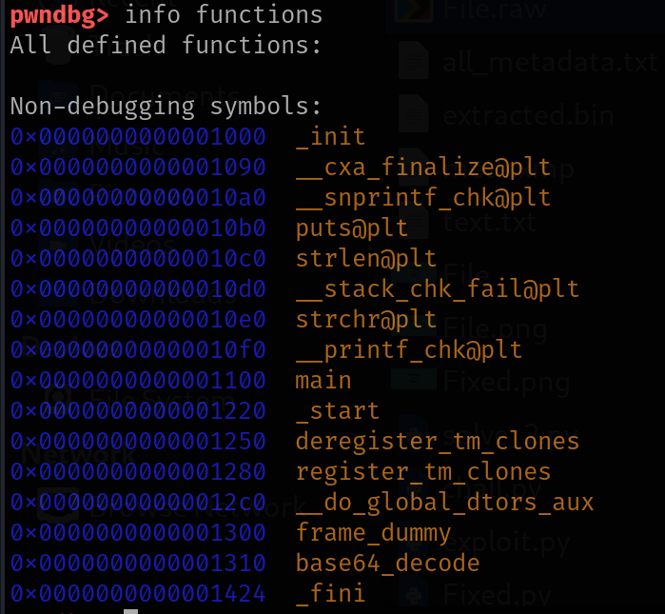Click address 0x0000000000001100 of main

pos(138,380)
